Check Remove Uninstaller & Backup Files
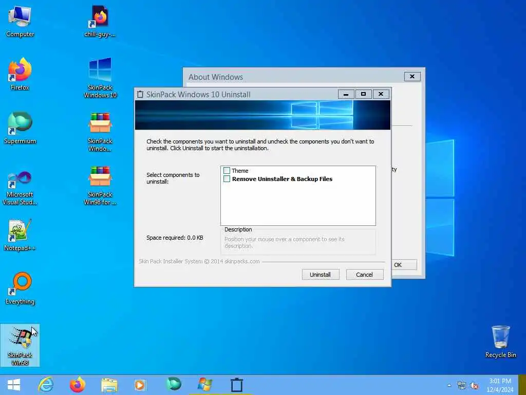Screen dimensions: 526x395 pyautogui.click(x=227, y=178)
